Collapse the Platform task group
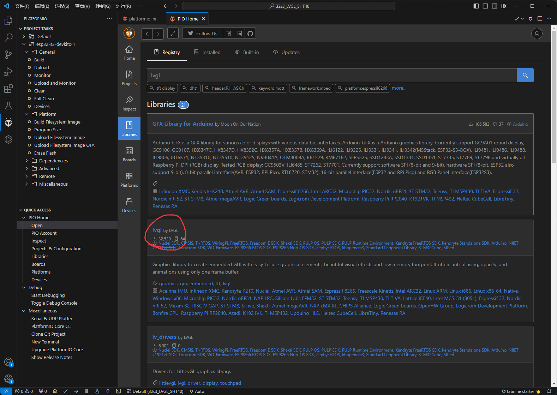The image size is (557, 395). pyautogui.click(x=26, y=114)
